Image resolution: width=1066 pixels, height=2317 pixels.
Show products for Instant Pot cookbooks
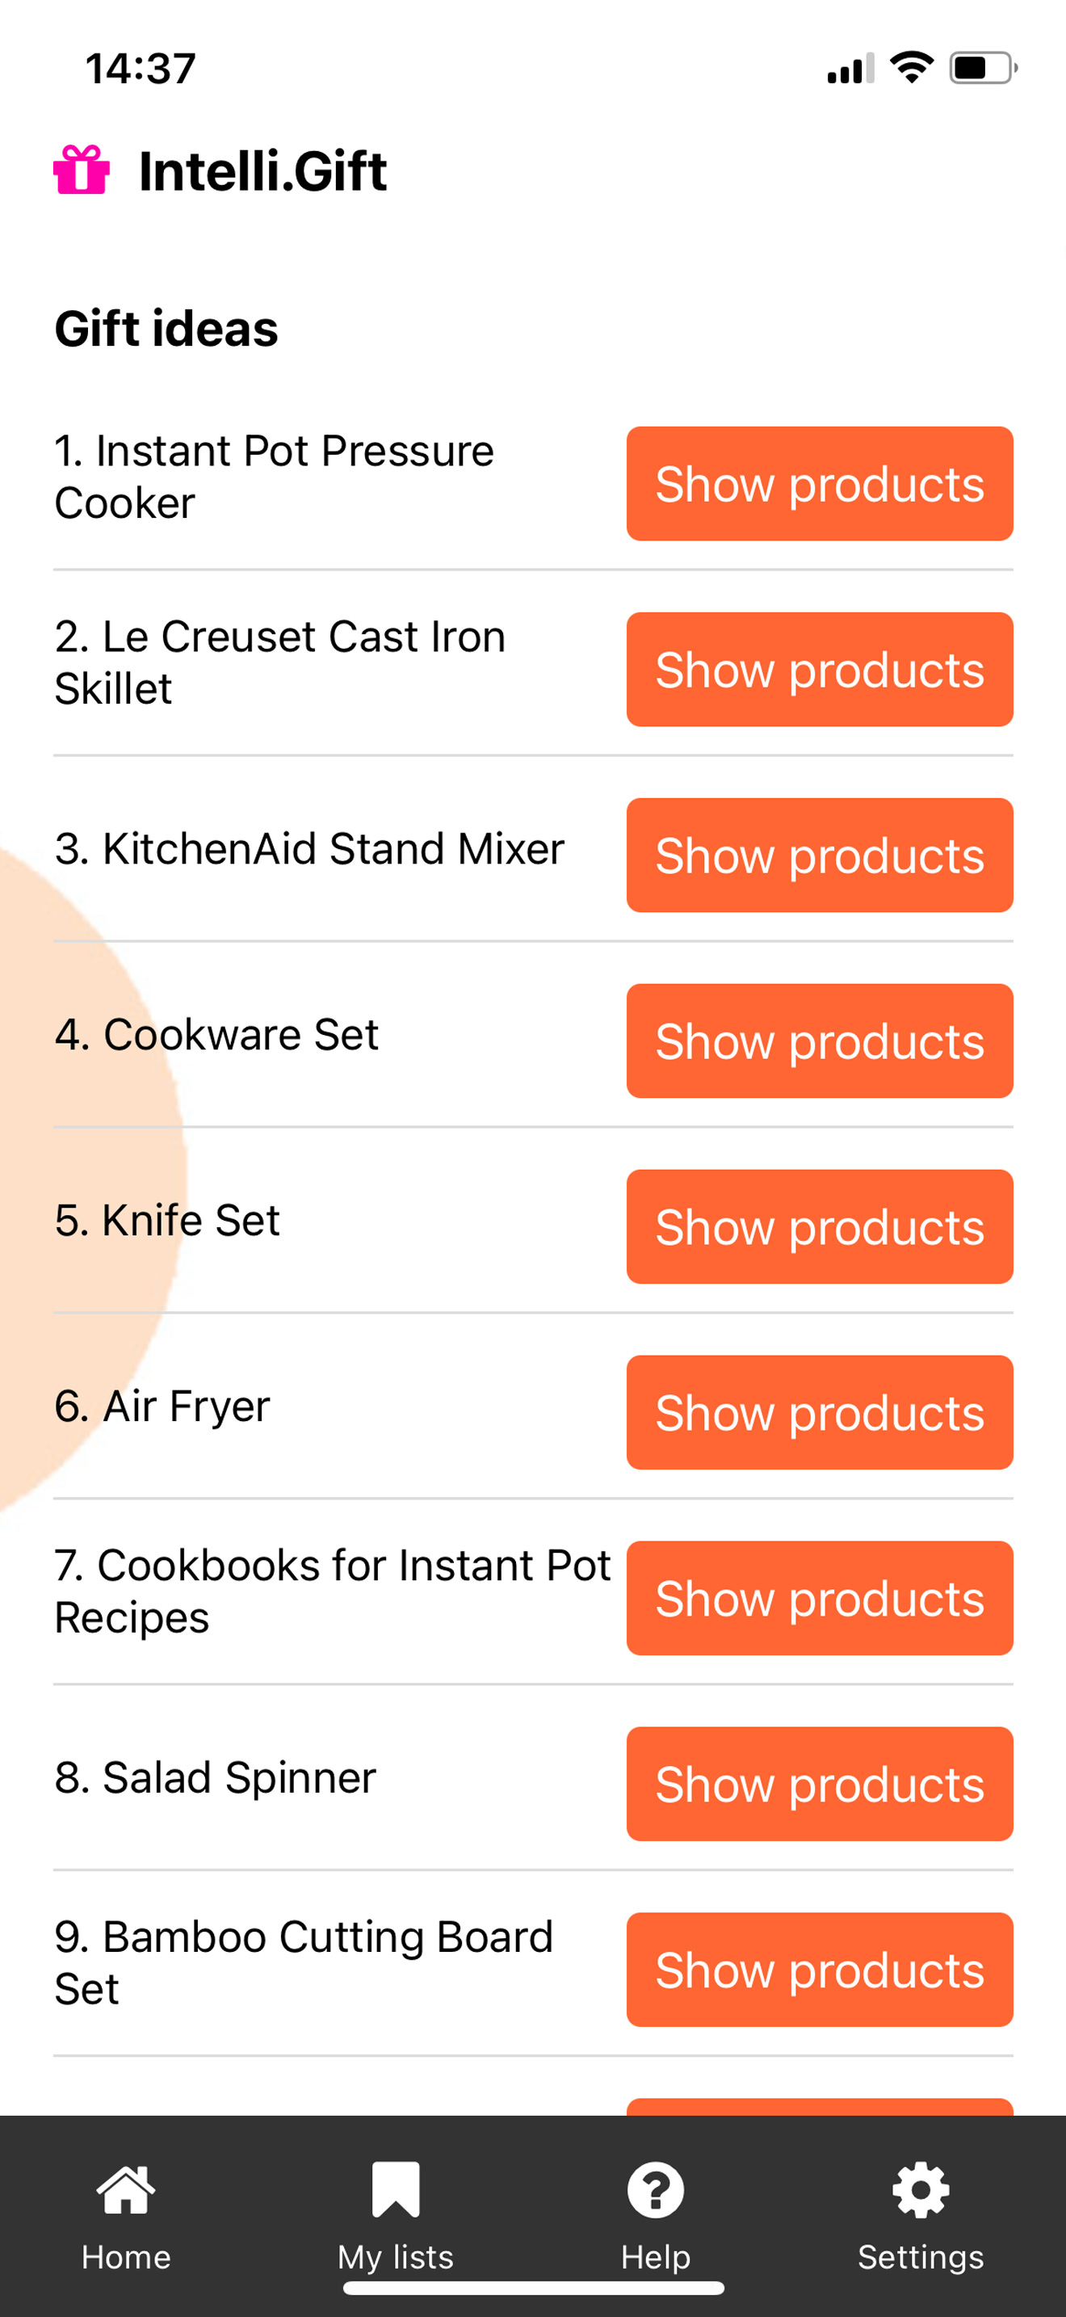click(820, 1598)
